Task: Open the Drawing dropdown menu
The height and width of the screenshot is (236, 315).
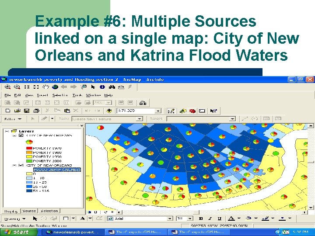Action: [x=15, y=219]
